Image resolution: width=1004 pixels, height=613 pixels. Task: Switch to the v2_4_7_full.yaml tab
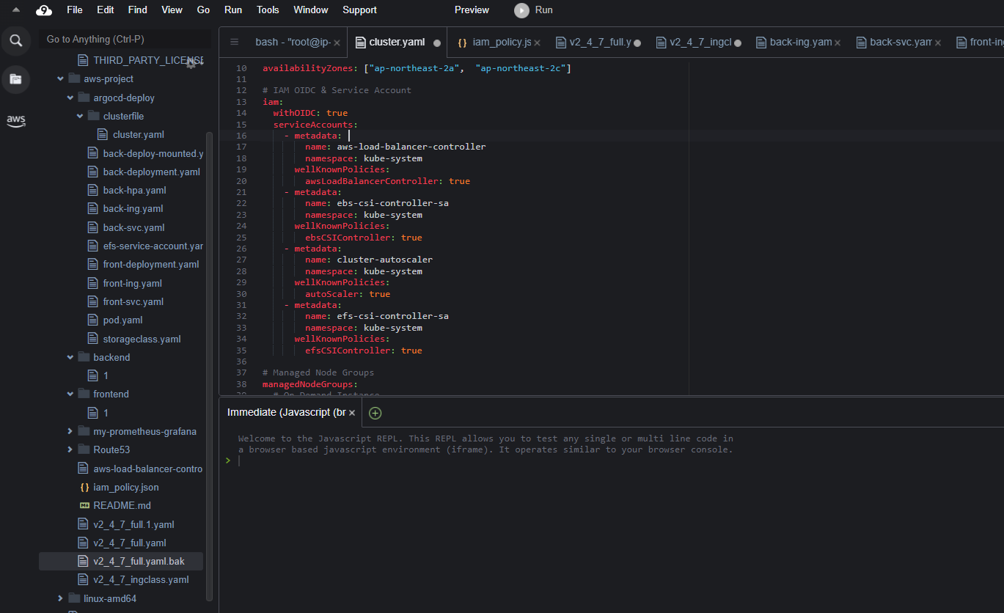(x=598, y=43)
